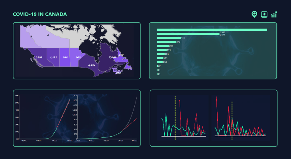Image resolution: width=291 pixels, height=159 pixels.
Task: Click the bar labeled 113
Action: [160, 62]
